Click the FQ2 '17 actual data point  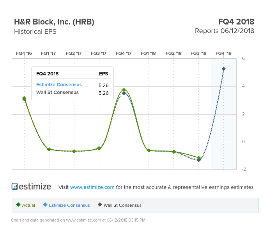pos(74,151)
